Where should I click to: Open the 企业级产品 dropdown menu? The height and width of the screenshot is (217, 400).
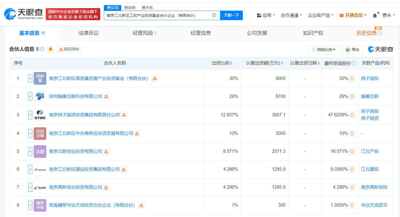point(321,15)
